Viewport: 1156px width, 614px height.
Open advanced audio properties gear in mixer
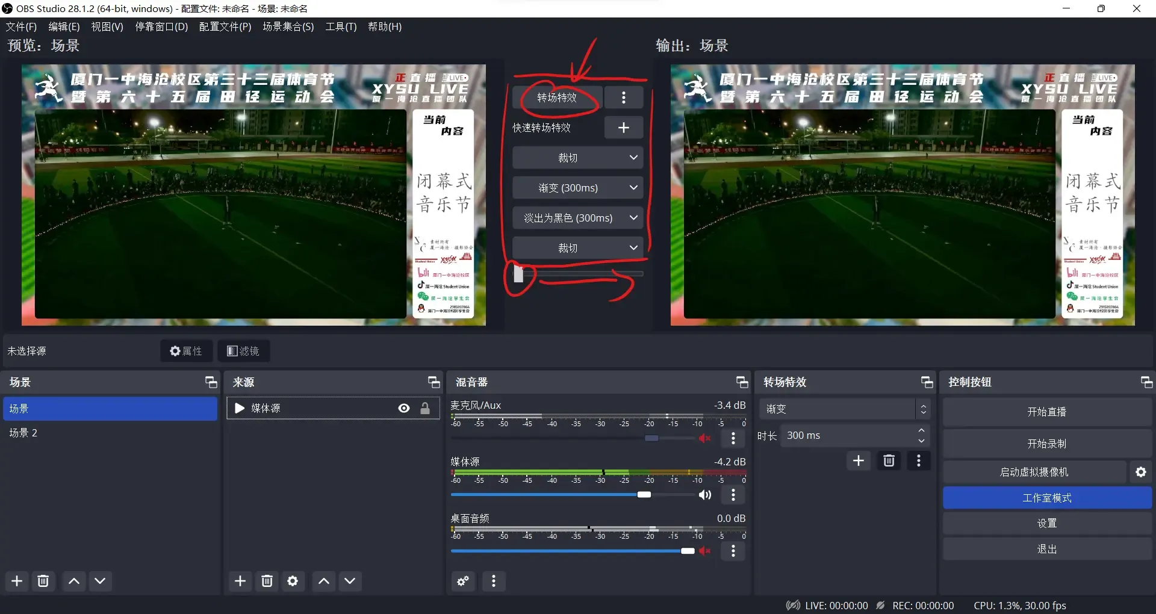463,581
